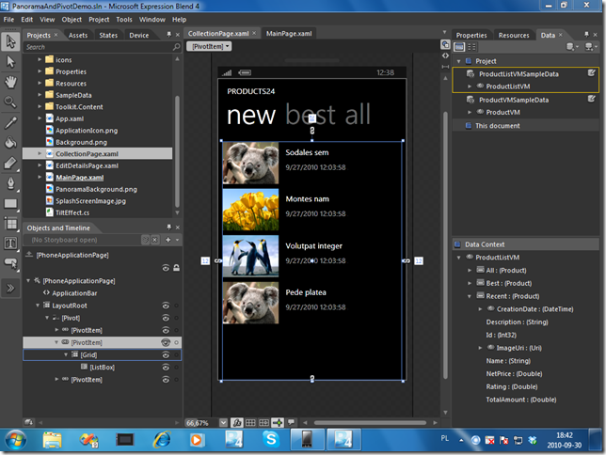Expand the icons folder
The image size is (606, 455).
(x=40, y=59)
